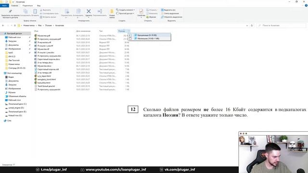
Task: Click the Open (Открыть) ribbon button
Action: (152, 10)
